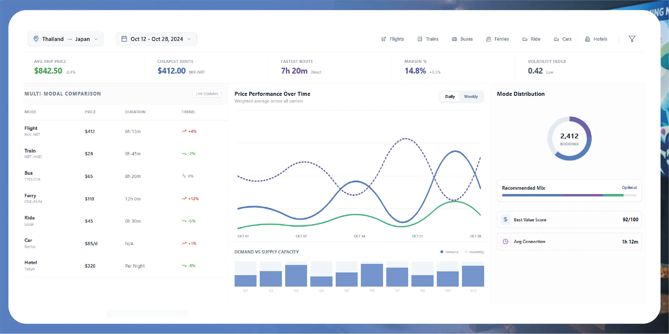Click the upward trend icon in Ferry row

click(x=184, y=199)
